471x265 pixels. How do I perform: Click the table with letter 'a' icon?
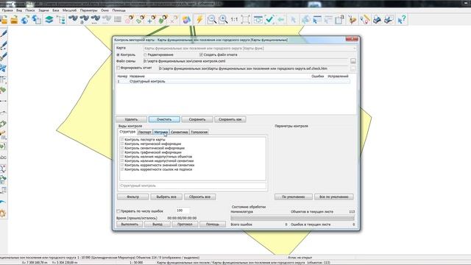[x=339, y=20]
